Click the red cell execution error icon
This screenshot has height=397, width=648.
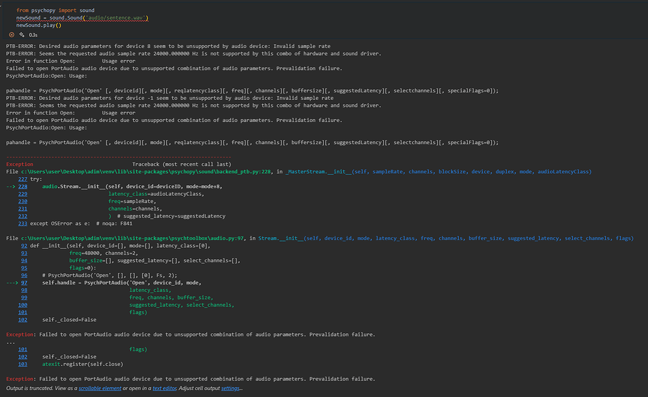[11, 35]
